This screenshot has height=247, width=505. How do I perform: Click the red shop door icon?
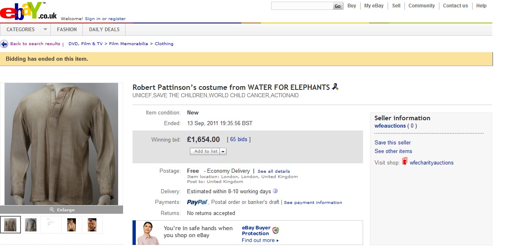click(x=404, y=162)
